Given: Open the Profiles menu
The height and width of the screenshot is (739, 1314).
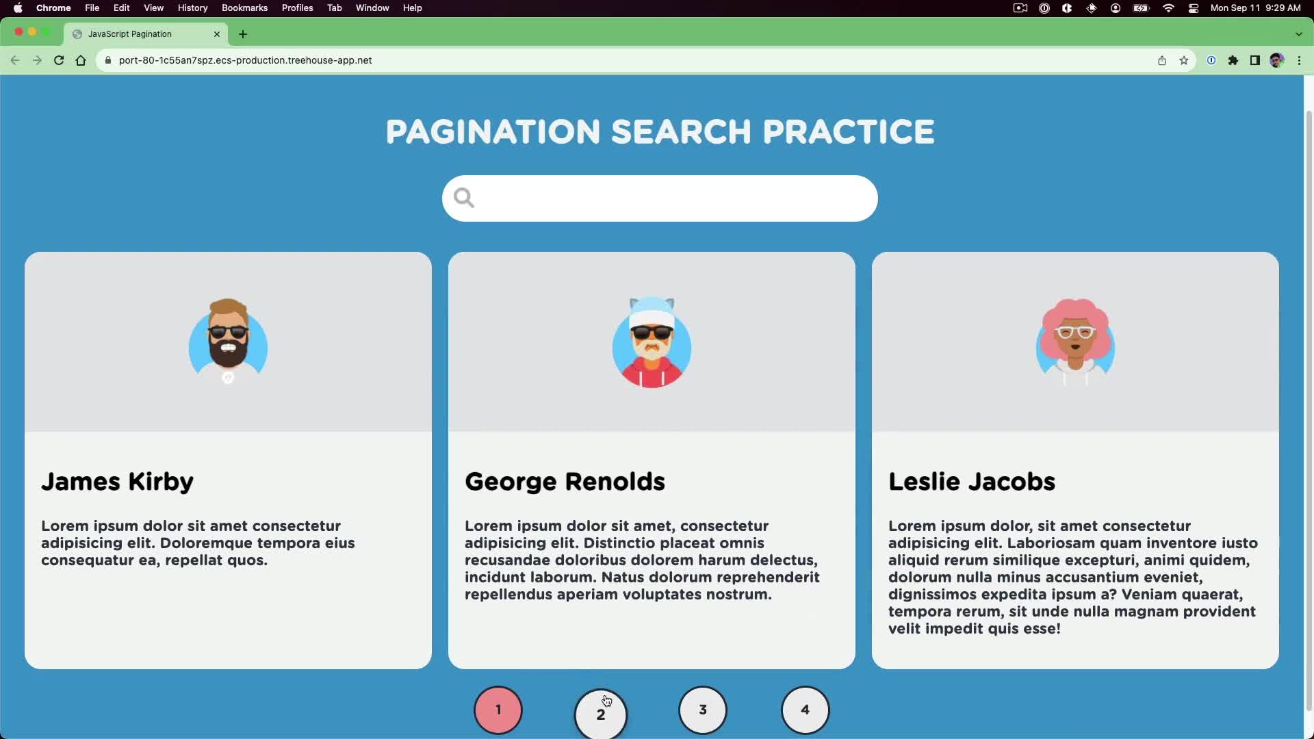Looking at the screenshot, I should coord(297,8).
